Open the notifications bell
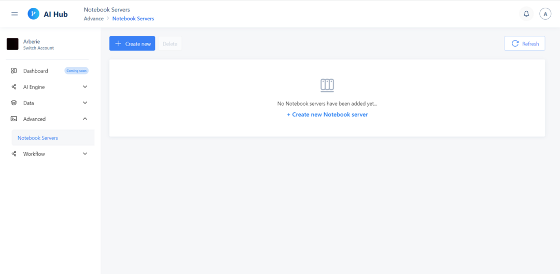 pyautogui.click(x=526, y=14)
